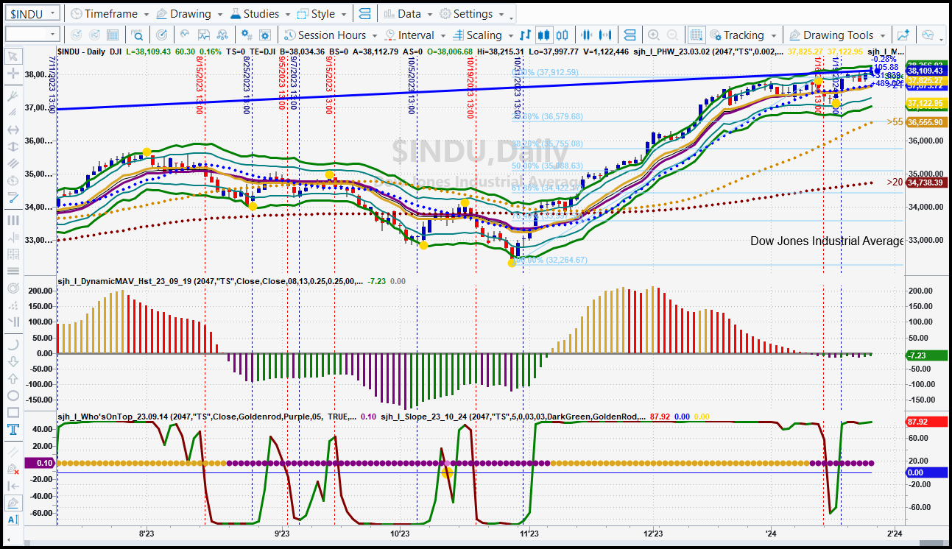Click the 11'23 date label on time axis
952x549 pixels.
[529, 532]
